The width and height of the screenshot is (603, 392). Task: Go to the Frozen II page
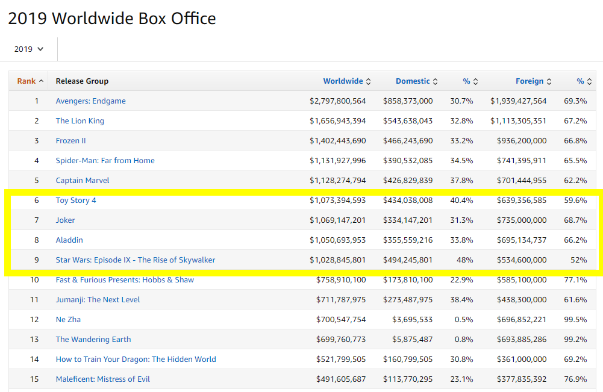pos(70,141)
